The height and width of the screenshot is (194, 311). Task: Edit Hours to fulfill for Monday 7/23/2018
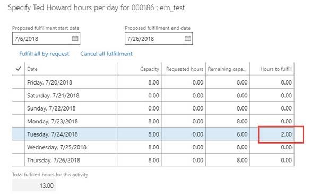pos(272,121)
